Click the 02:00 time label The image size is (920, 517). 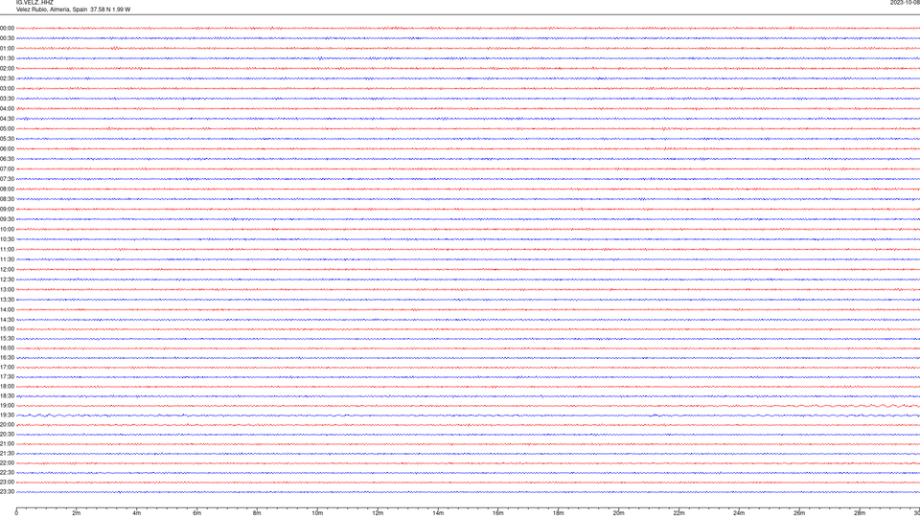pos(7,69)
